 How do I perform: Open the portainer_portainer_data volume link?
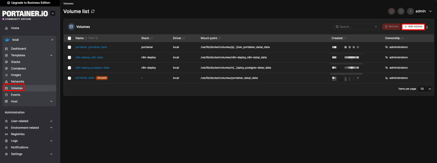point(91,47)
